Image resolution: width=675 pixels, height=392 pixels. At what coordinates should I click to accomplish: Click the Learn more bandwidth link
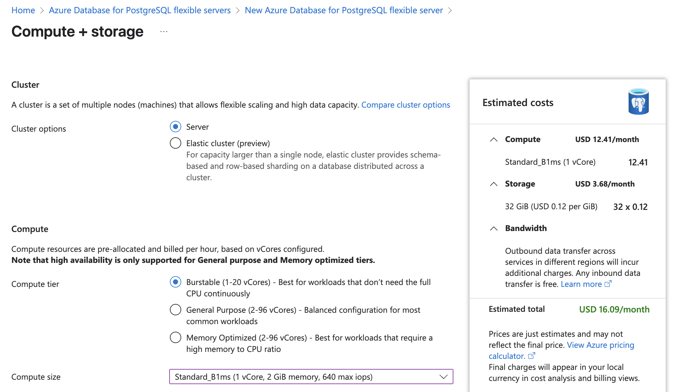point(581,284)
